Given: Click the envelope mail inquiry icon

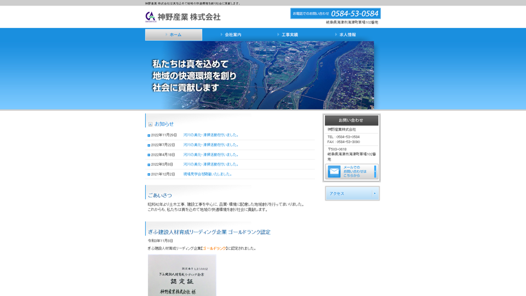Looking at the screenshot, I should coord(334,172).
